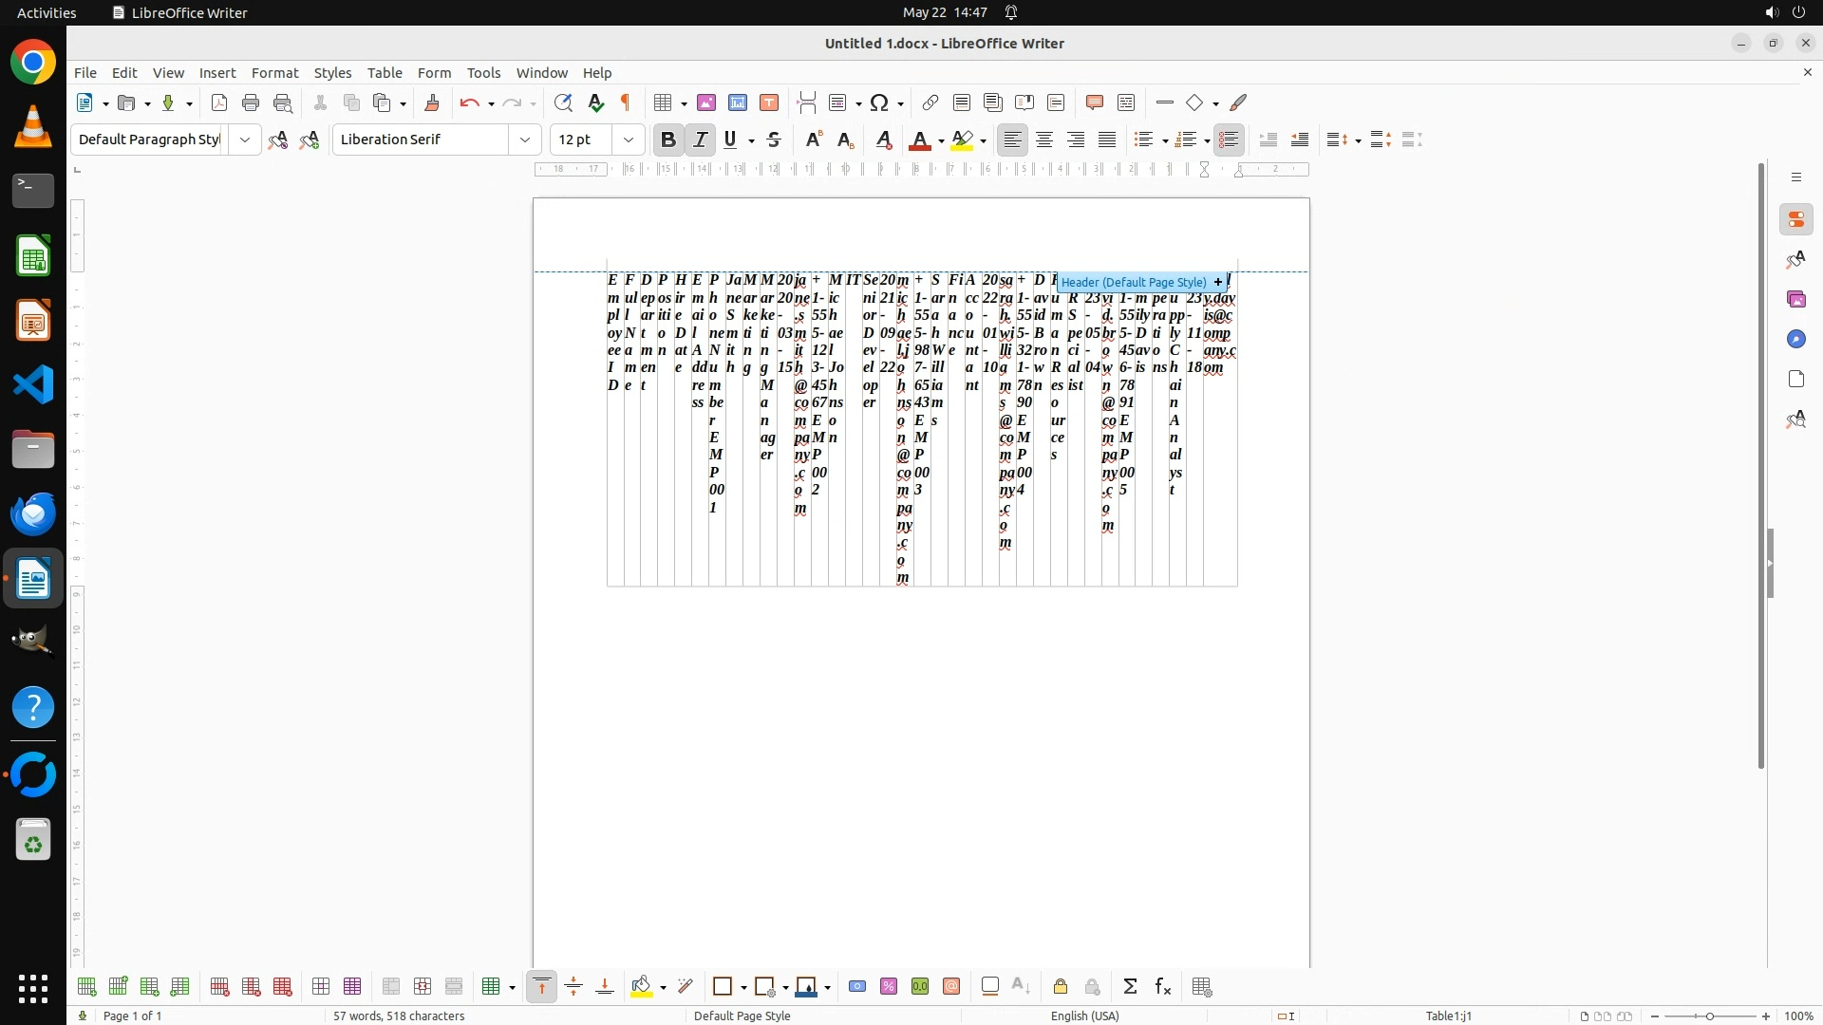1823x1025 pixels.
Task: Insert special character omega icon
Action: 879,102
